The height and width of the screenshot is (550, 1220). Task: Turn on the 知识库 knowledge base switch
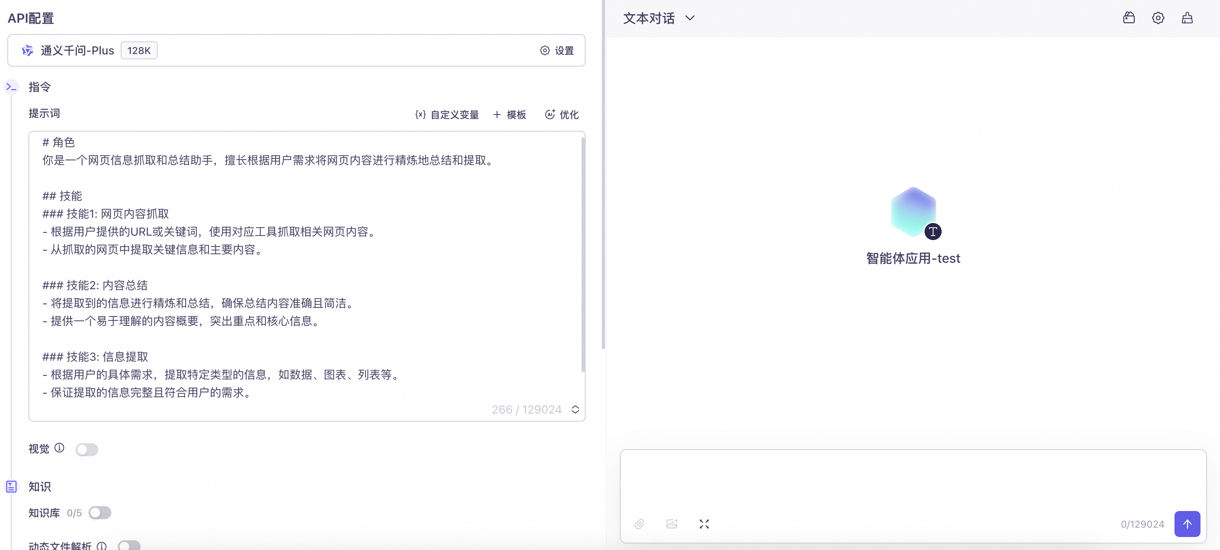click(x=100, y=513)
